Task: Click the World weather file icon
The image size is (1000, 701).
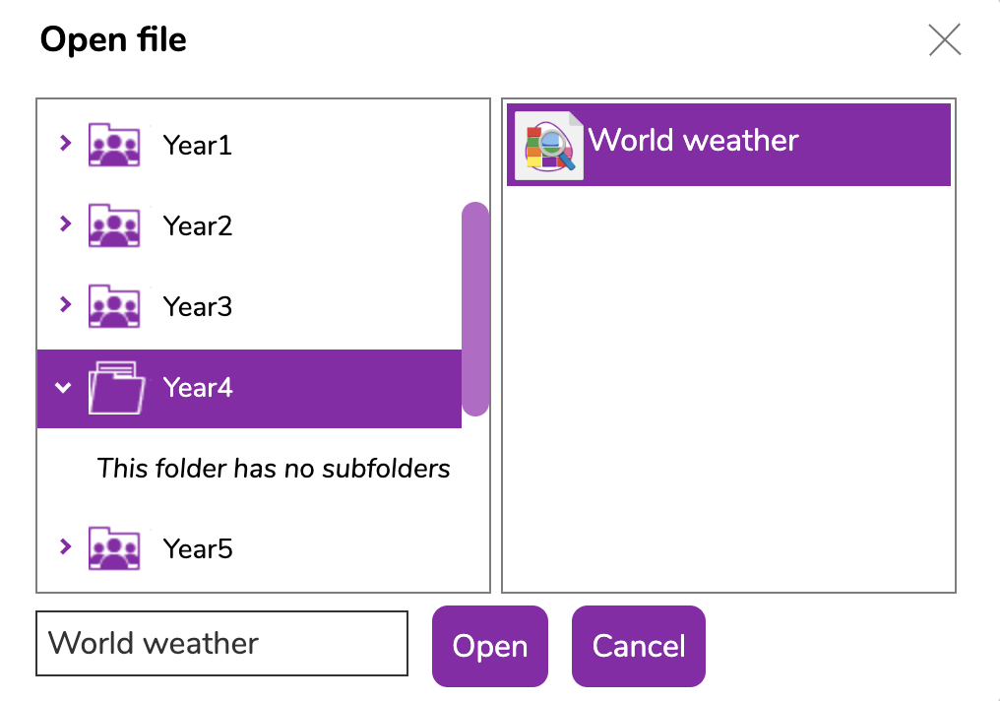Action: click(548, 145)
